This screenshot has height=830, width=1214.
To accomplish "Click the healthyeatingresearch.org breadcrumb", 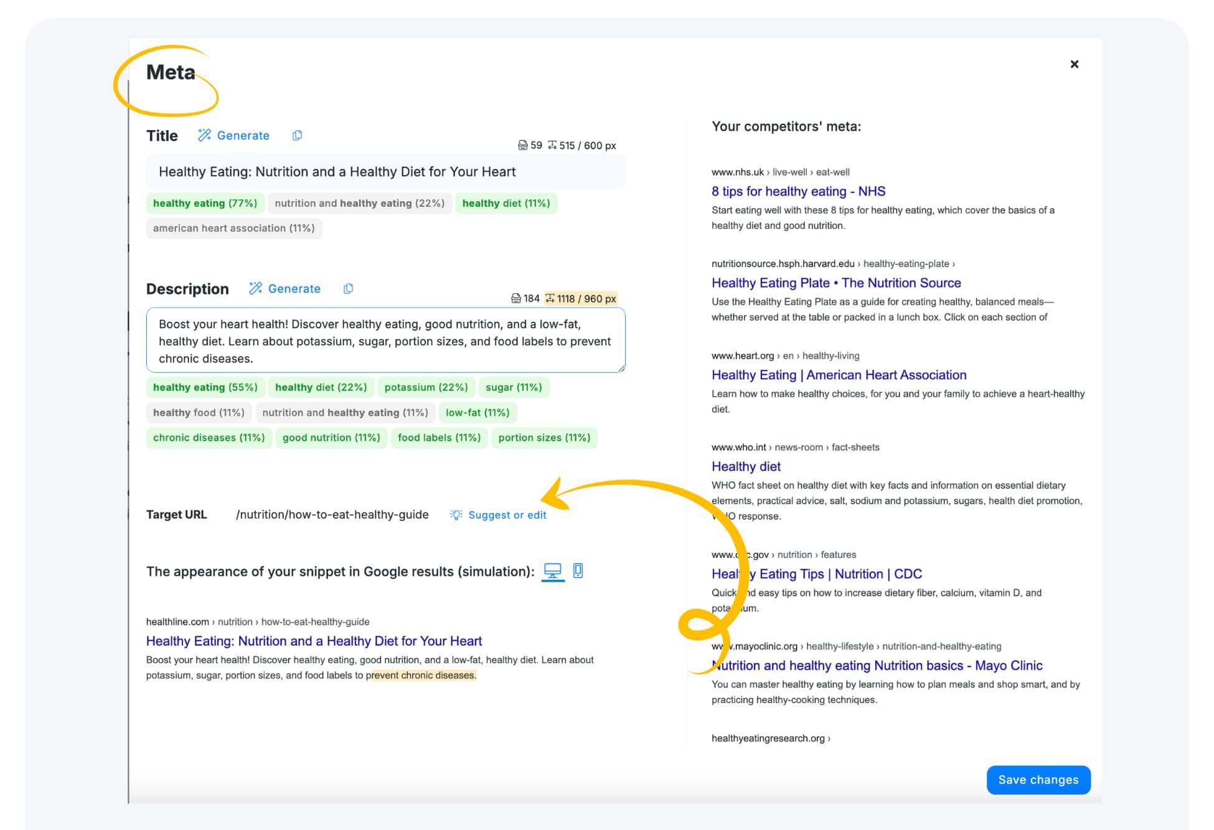I will 771,739.
